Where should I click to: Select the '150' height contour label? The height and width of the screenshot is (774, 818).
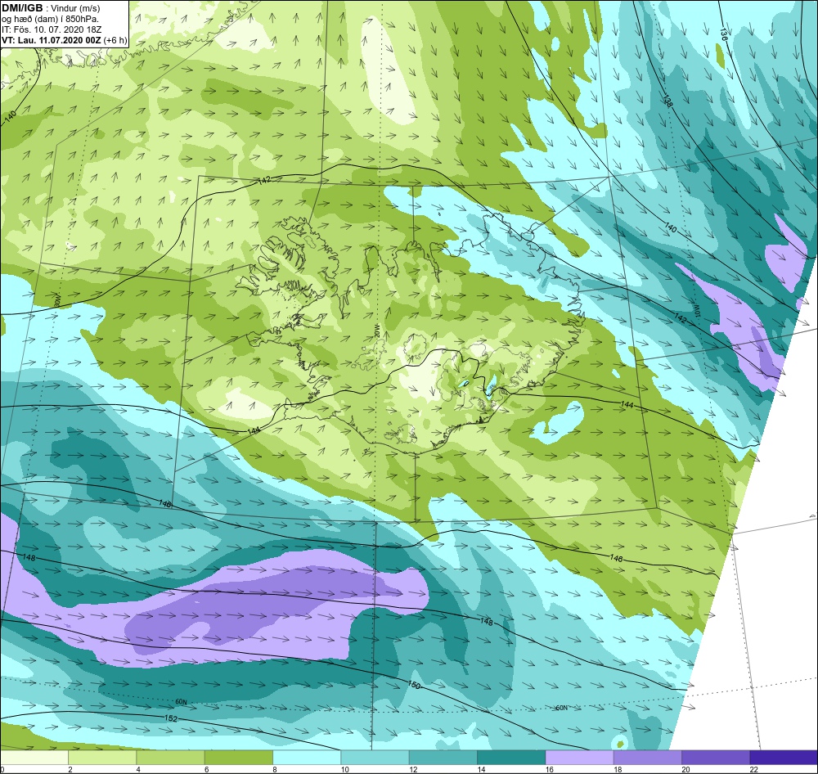coord(414,684)
